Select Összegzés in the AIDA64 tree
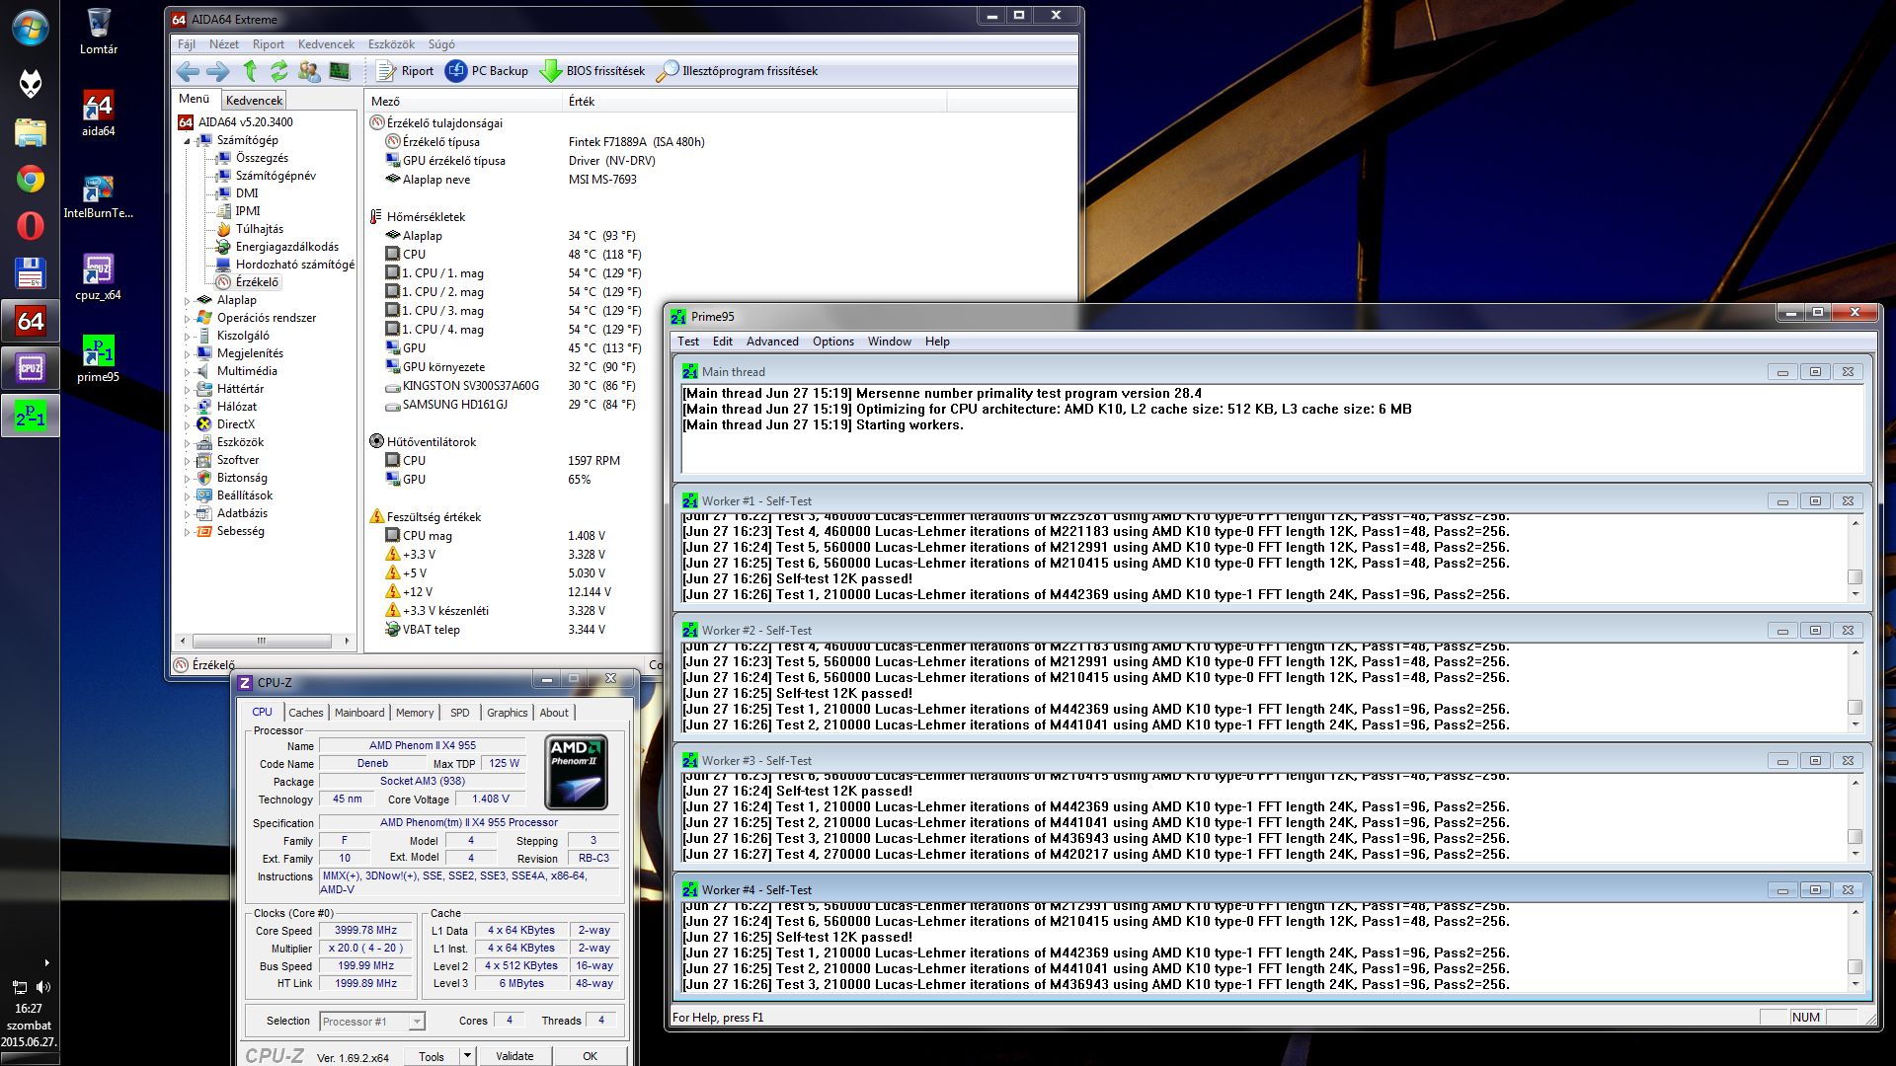The image size is (1896, 1066). [x=262, y=158]
